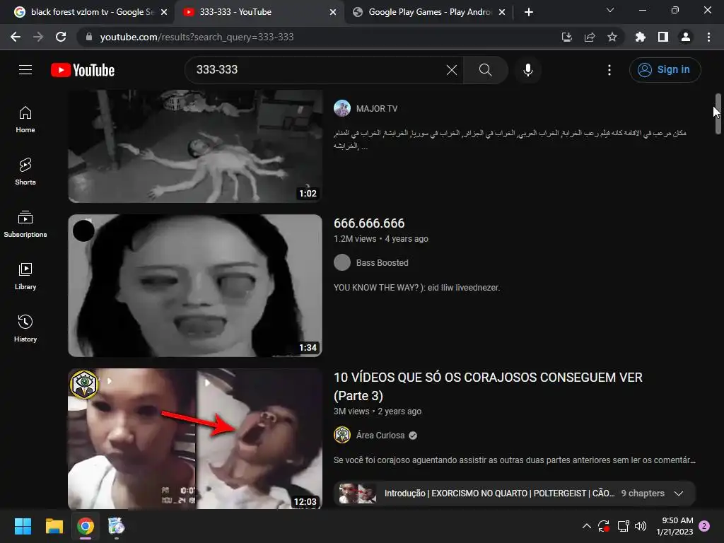Switch to Google Play Games tab
Image resolution: width=724 pixels, height=543 pixels.
(429, 12)
